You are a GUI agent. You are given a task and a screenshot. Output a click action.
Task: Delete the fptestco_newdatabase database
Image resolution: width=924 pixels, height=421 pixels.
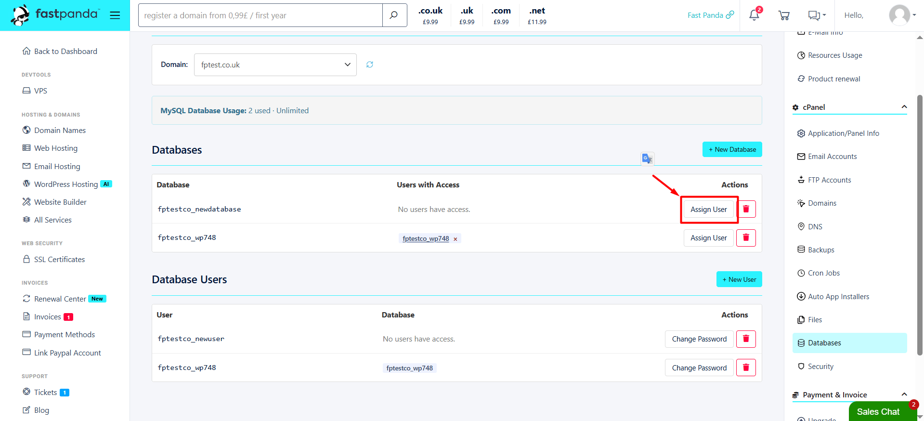click(746, 209)
